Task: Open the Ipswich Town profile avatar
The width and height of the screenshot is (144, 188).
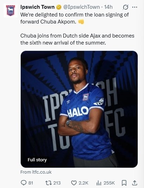Action: 11,11
